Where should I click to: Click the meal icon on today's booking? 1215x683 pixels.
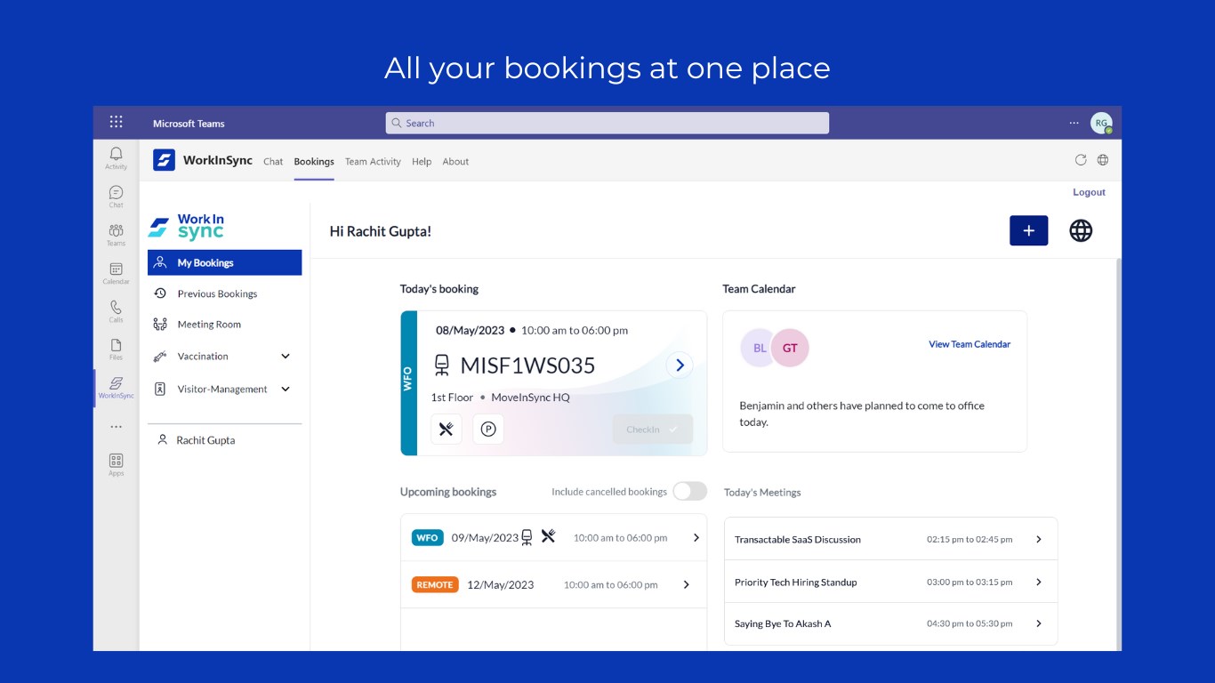[447, 430]
